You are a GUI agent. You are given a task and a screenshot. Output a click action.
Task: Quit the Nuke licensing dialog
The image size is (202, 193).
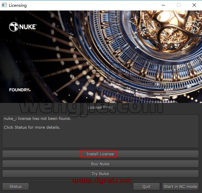pyautogui.click(x=147, y=187)
